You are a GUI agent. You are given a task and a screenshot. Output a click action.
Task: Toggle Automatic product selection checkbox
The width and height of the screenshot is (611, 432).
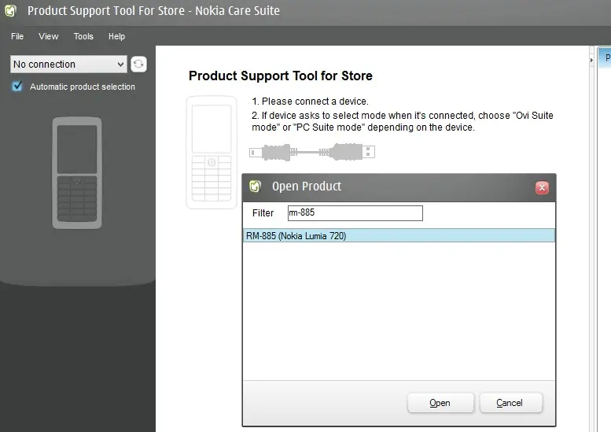[17, 87]
